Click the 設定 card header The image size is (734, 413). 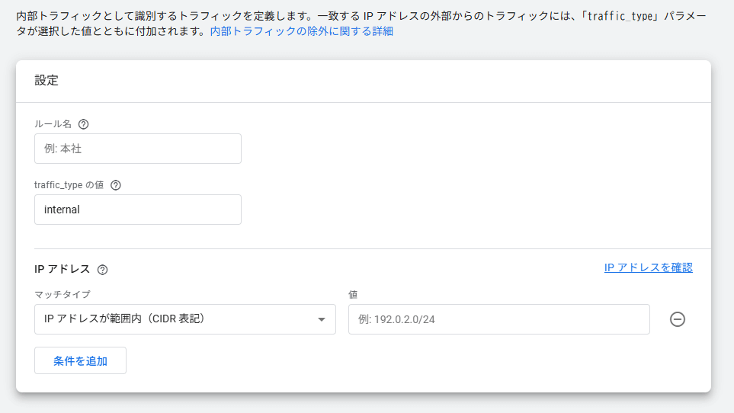[x=46, y=80]
